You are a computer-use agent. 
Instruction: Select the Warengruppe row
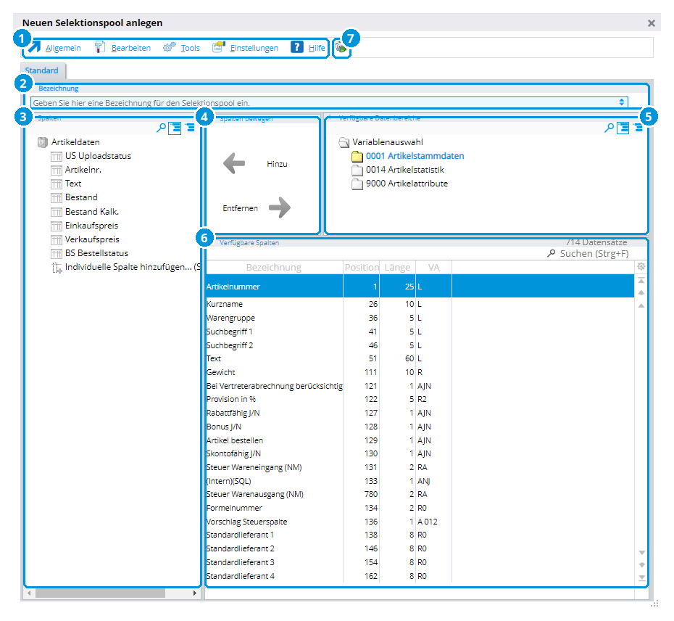point(420,318)
